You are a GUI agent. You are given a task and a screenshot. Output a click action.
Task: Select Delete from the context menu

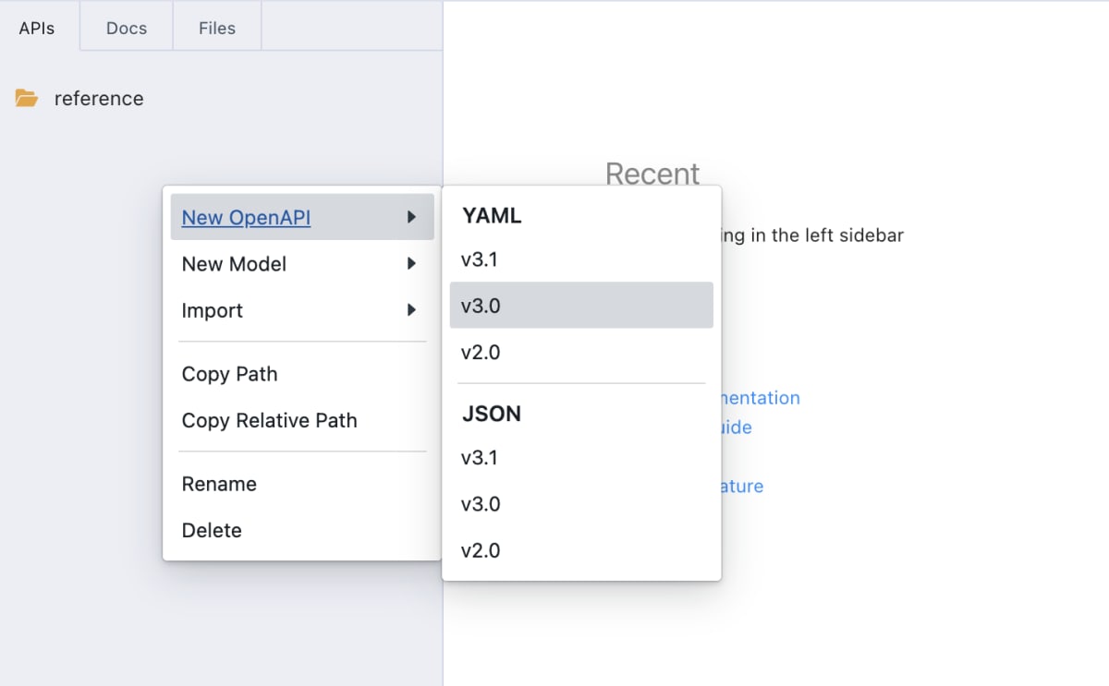click(x=212, y=530)
